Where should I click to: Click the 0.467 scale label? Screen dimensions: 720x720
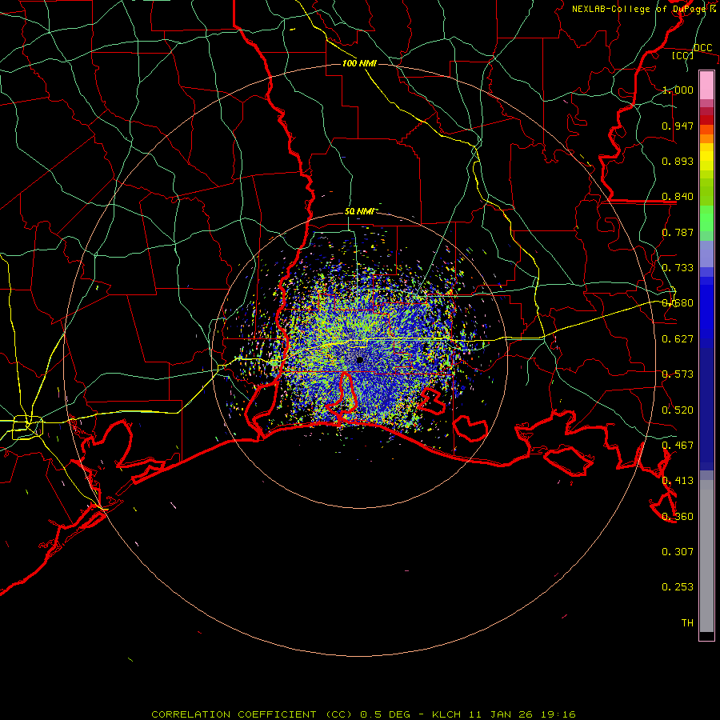(678, 446)
